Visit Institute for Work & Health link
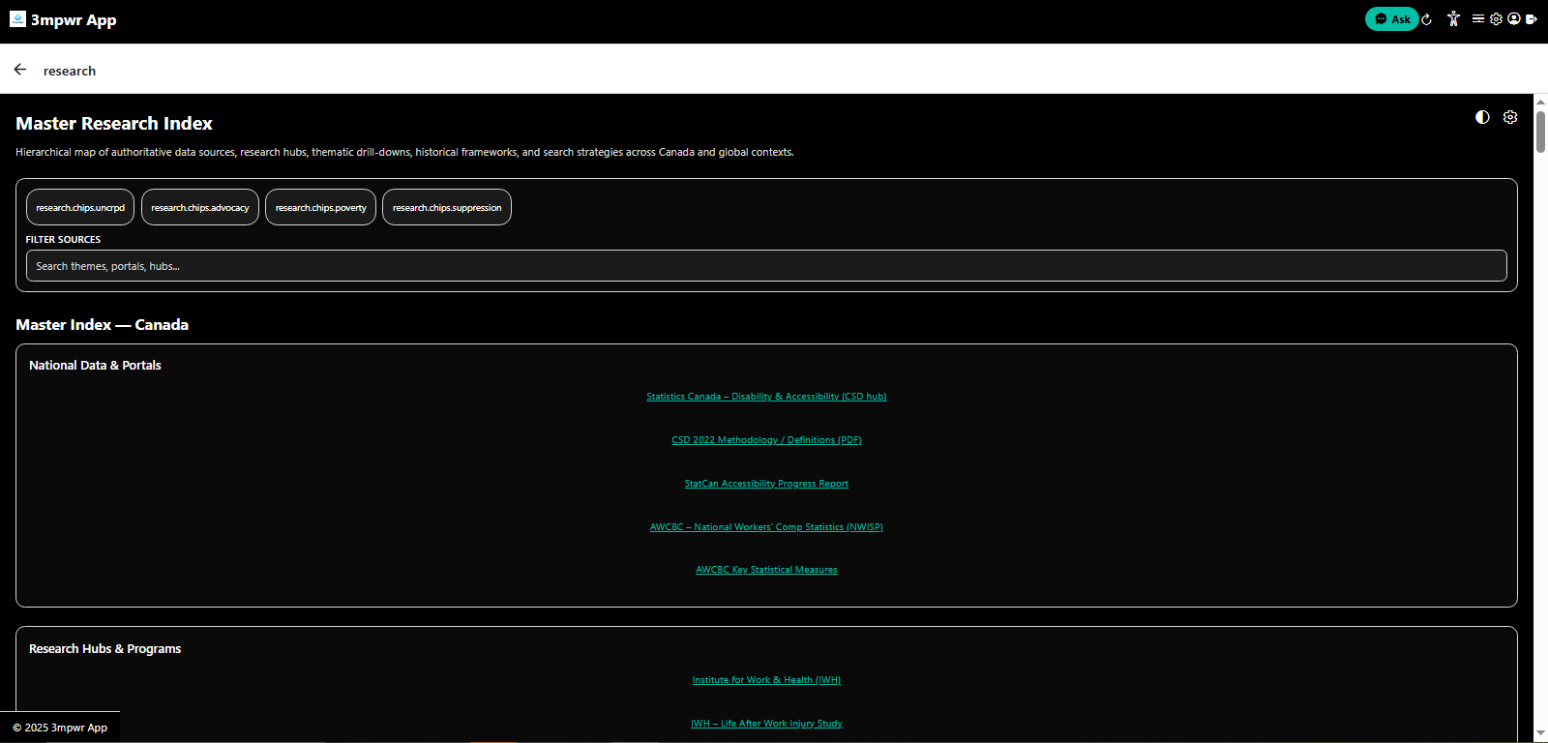1548x743 pixels. (x=766, y=680)
